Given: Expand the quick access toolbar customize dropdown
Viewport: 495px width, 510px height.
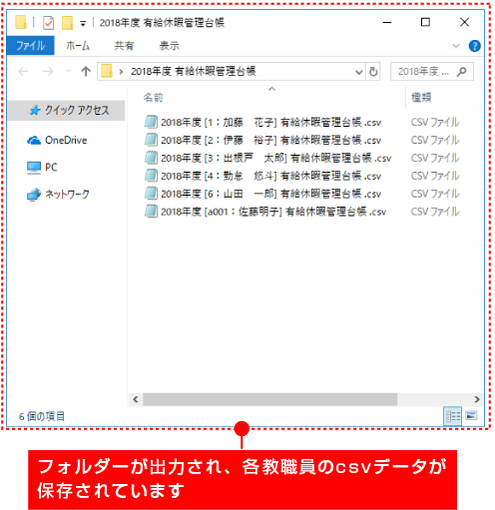Looking at the screenshot, I should pyautogui.click(x=83, y=23).
